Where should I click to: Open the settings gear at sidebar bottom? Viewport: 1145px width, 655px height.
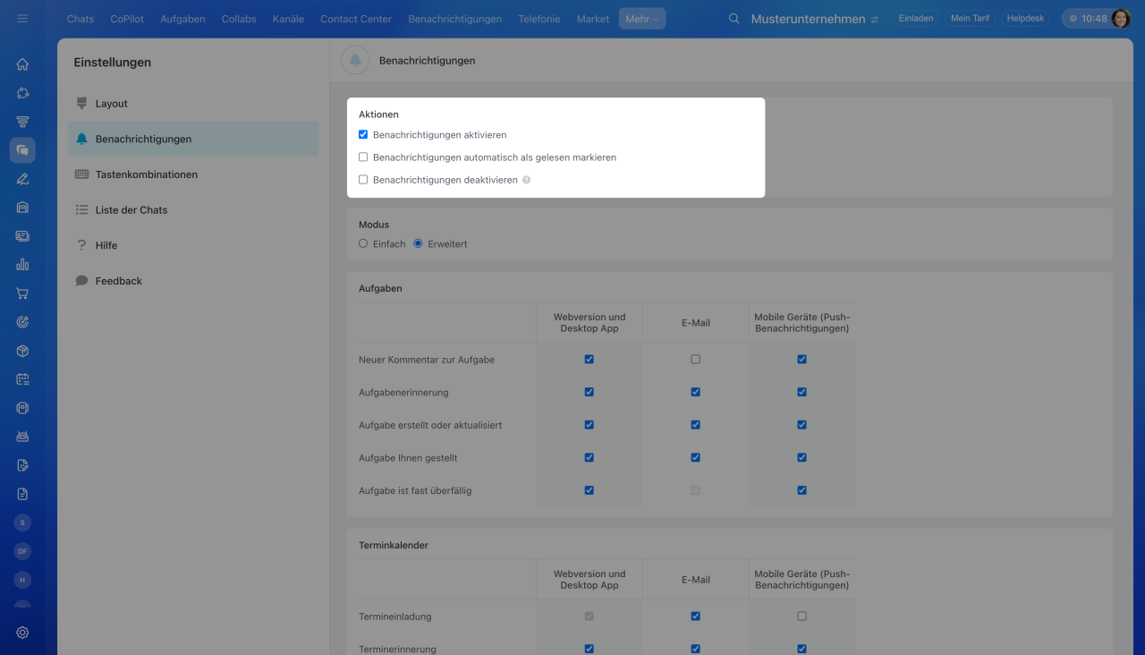[22, 633]
